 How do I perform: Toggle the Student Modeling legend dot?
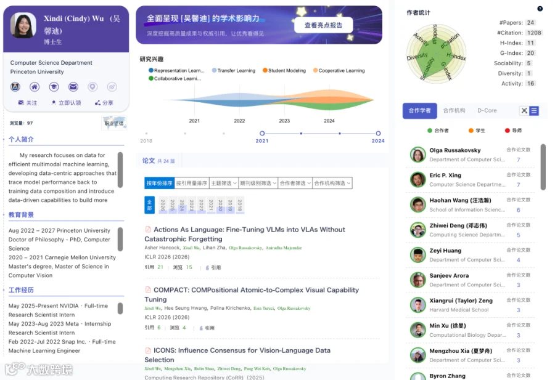[x=265, y=70]
